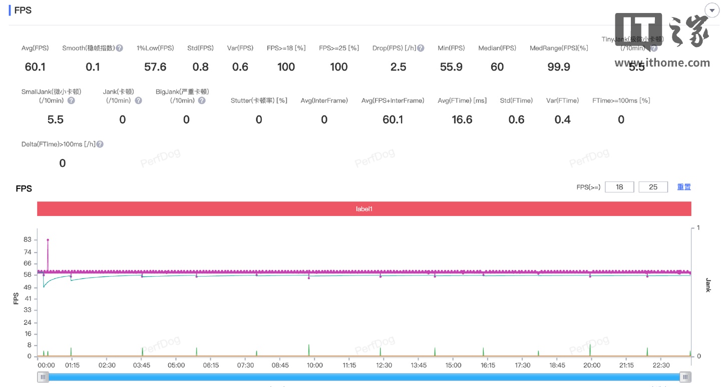Click the IT之家 ithome.com logo

[x=662, y=40]
